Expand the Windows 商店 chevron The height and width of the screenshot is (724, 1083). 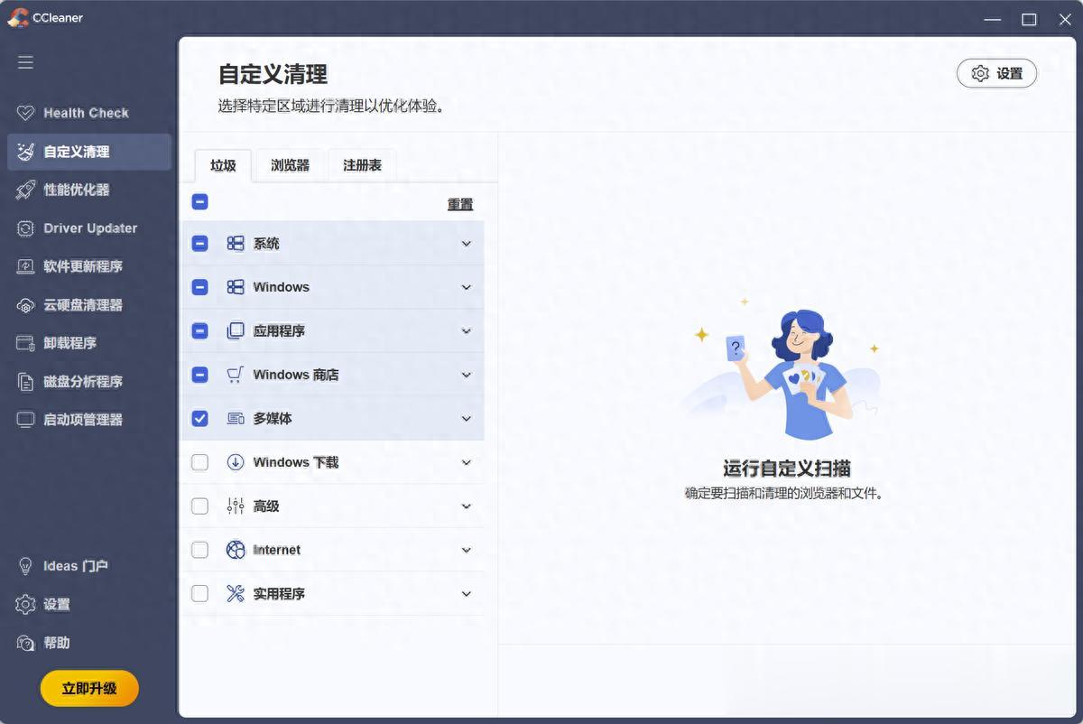(467, 375)
